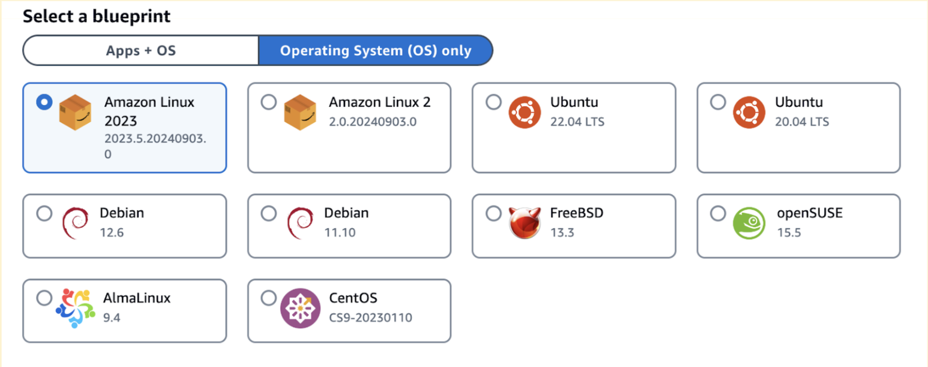The image size is (928, 367).
Task: Choose the CentOS radio button
Action: (269, 298)
